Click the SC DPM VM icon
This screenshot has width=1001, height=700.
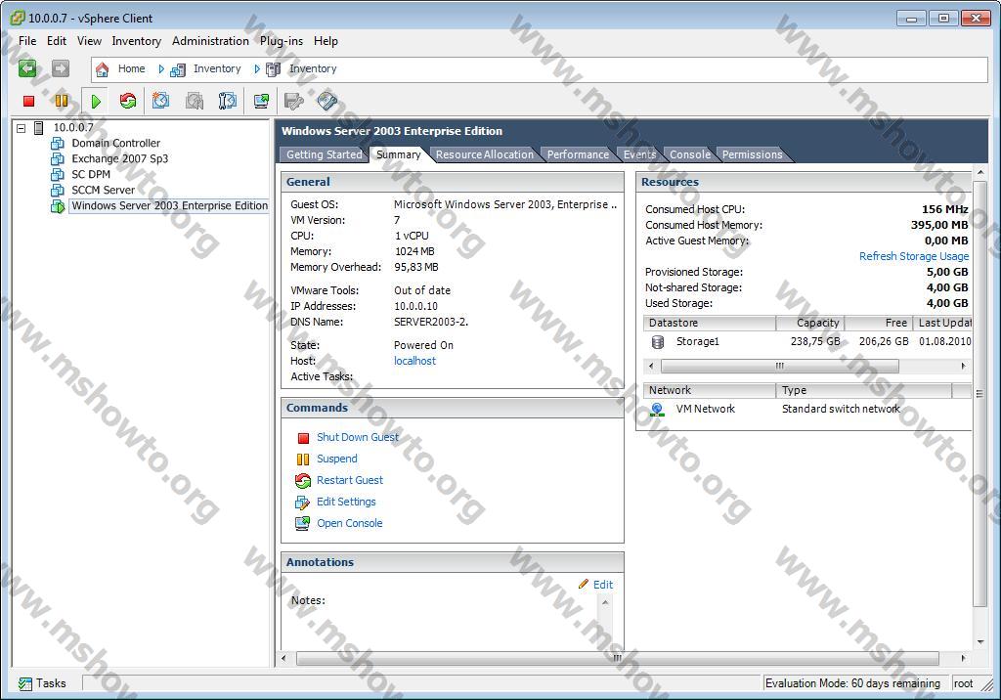pos(58,174)
